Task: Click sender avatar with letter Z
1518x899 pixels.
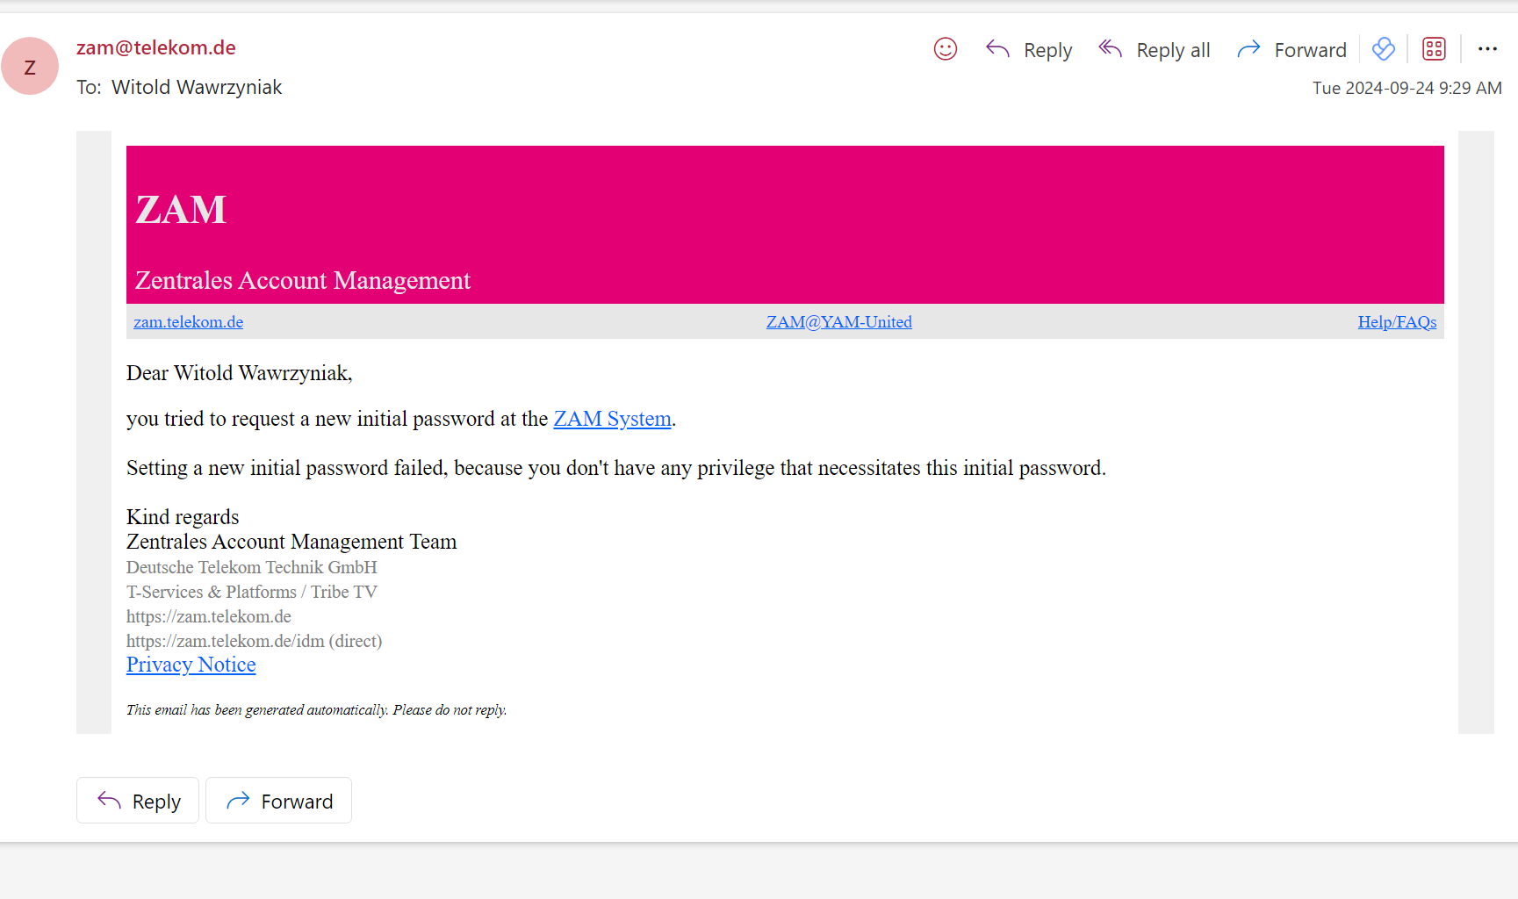Action: click(x=30, y=67)
